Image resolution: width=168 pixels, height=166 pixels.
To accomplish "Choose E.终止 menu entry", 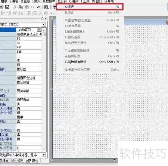I will [90, 12].
